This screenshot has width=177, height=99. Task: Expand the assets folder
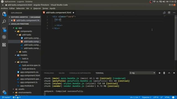(14, 89)
